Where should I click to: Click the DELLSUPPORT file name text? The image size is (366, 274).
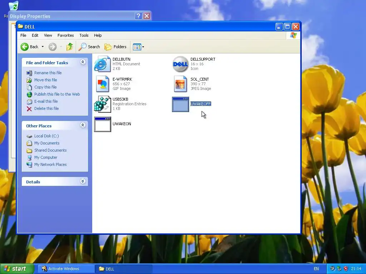[x=203, y=60]
